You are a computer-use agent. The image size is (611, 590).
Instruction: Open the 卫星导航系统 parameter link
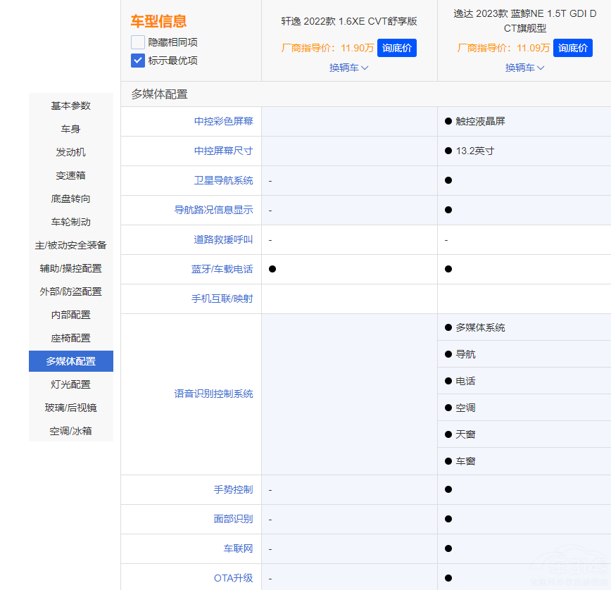[x=223, y=180]
